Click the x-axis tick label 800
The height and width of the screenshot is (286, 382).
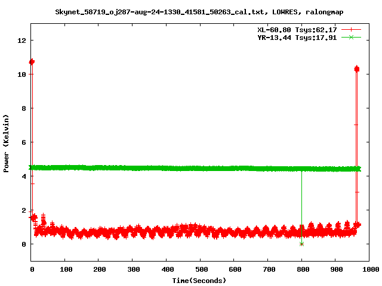pos(303,269)
